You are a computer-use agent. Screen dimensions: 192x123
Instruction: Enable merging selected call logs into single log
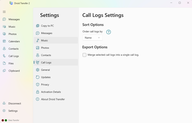(84, 55)
